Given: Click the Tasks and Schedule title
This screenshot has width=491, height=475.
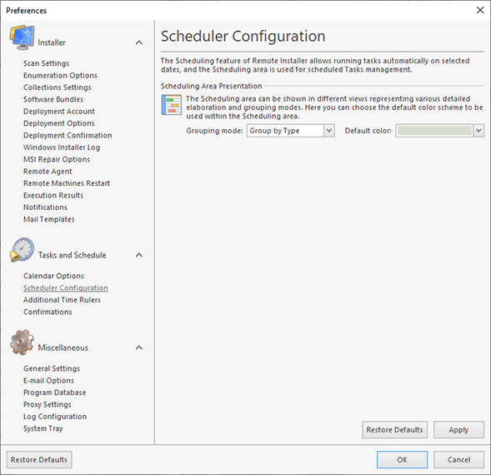Looking at the screenshot, I should tap(72, 255).
